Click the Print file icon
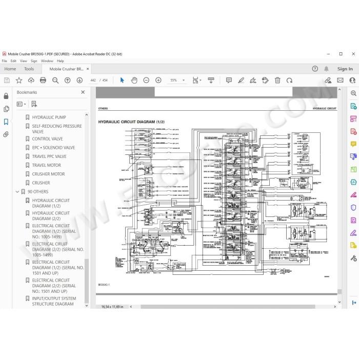The height and width of the screenshot is (359, 359). (x=43, y=80)
